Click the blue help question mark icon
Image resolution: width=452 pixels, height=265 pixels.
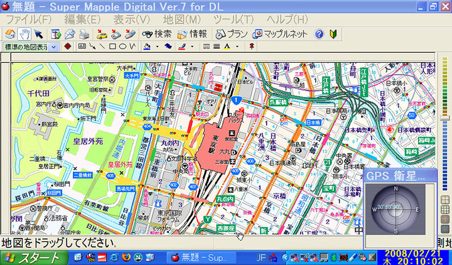pyautogui.click(x=319, y=34)
